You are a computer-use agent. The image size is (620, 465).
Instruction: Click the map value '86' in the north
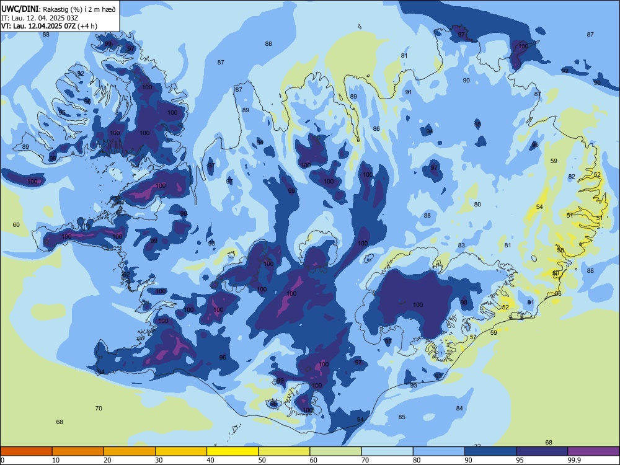tap(376, 128)
